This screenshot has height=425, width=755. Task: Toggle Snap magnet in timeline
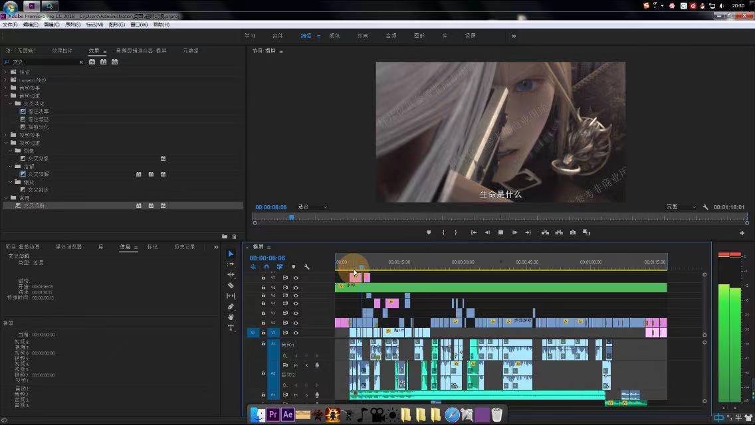tap(267, 267)
